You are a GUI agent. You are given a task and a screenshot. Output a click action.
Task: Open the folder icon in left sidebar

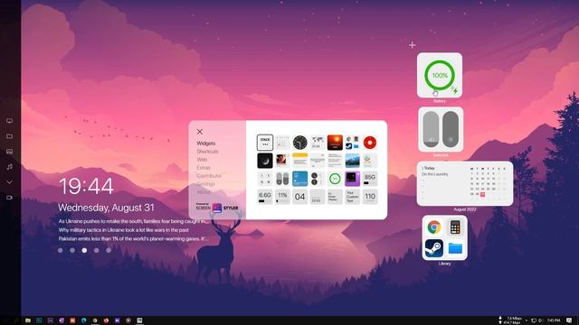coord(10,136)
